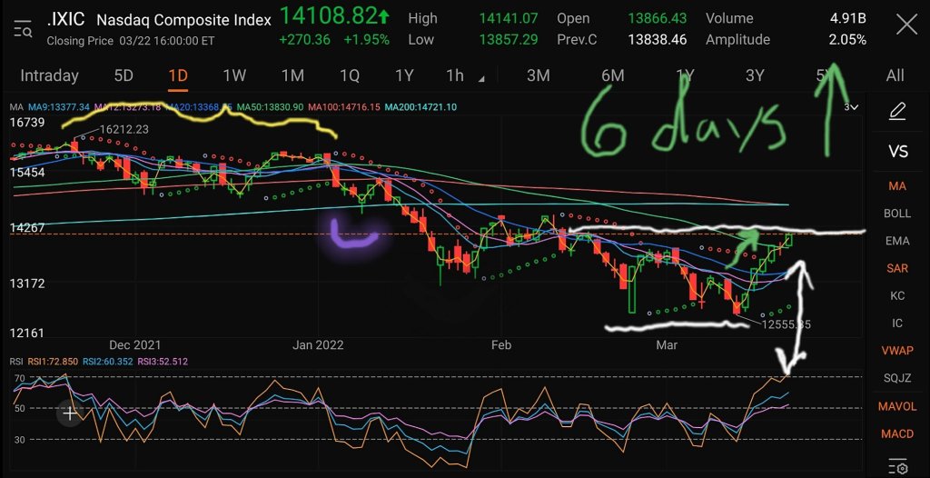Set range to 6M
This screenshot has width=930, height=478.
pos(613,75)
